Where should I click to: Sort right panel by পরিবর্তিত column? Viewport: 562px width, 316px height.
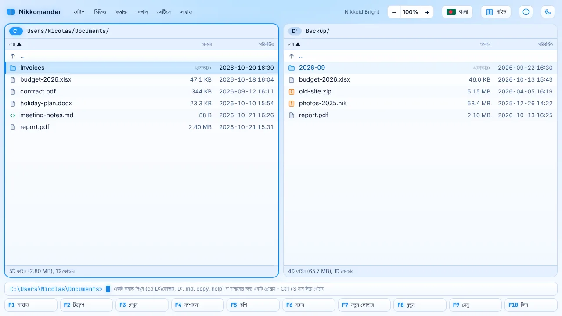tap(546, 44)
